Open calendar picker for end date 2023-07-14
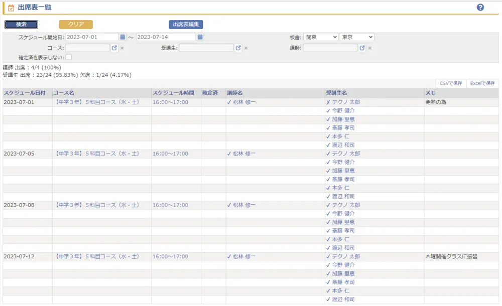Screen dimensions: 502x306 click(x=200, y=37)
